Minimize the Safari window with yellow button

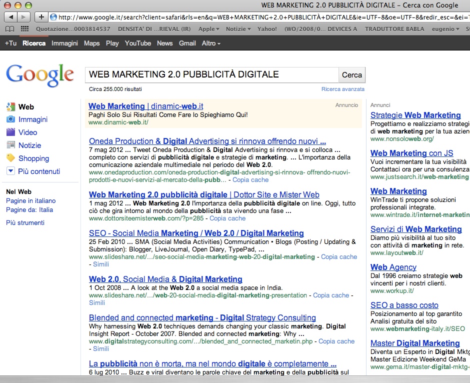(18, 5)
